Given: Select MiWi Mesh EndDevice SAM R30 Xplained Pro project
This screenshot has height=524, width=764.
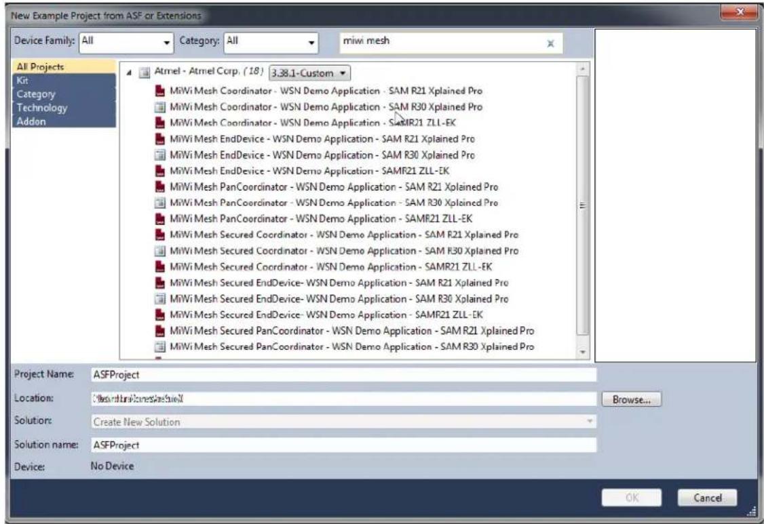Looking at the screenshot, I should point(322,155).
